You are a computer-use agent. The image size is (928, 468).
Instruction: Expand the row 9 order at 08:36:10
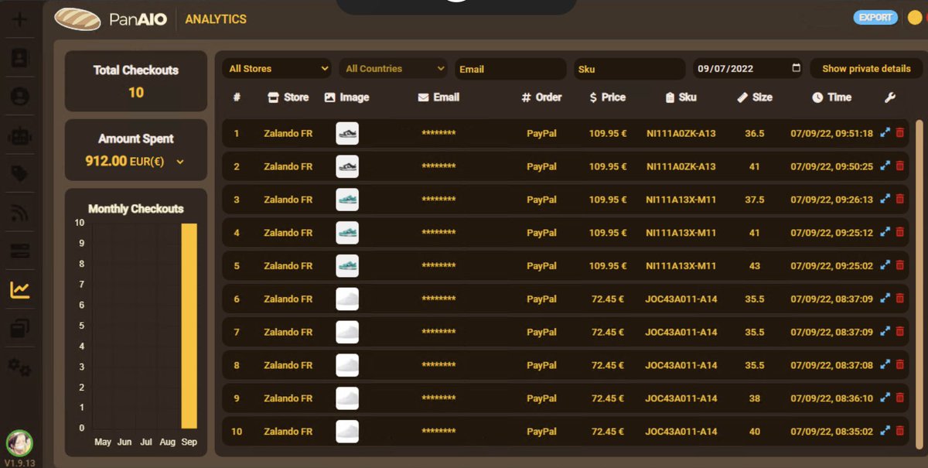pyautogui.click(x=885, y=398)
